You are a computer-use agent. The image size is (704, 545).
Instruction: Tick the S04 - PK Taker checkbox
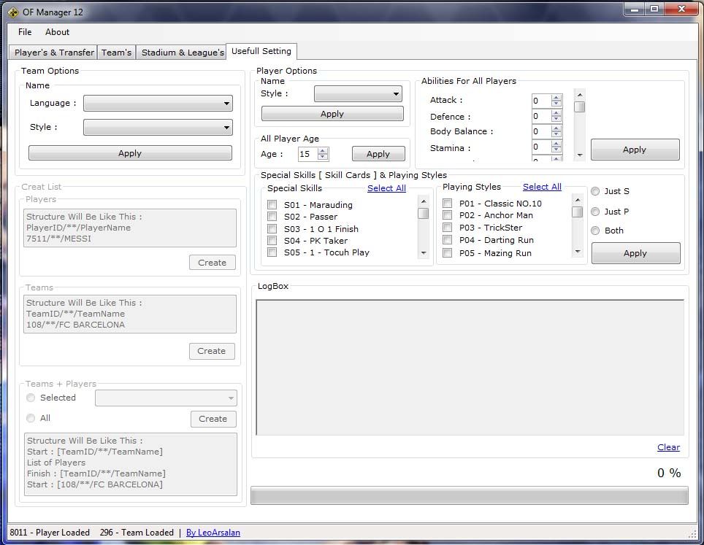272,241
